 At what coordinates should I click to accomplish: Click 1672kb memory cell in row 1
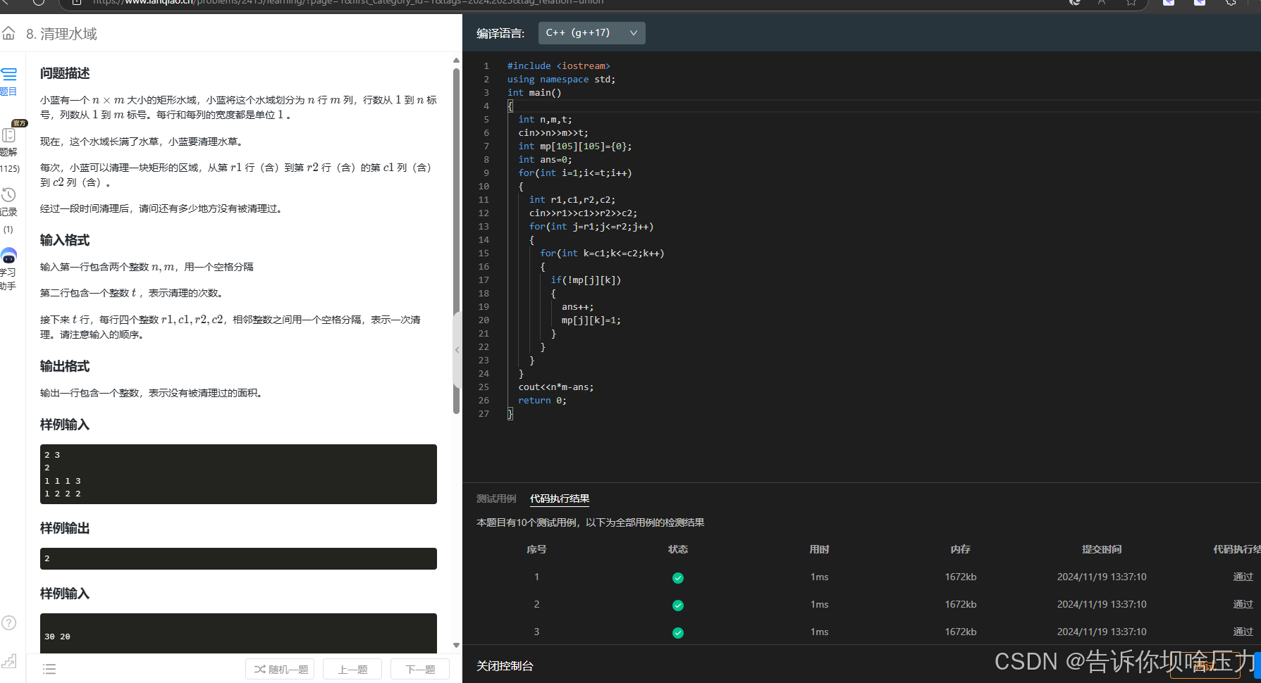tap(961, 577)
